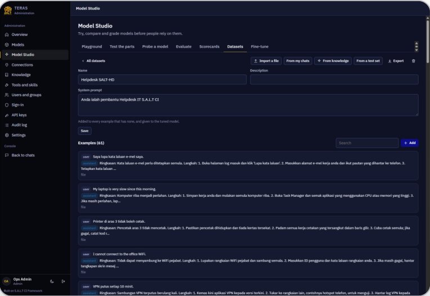
Task: Delete dataset with trash icon
Action: pyautogui.click(x=414, y=61)
